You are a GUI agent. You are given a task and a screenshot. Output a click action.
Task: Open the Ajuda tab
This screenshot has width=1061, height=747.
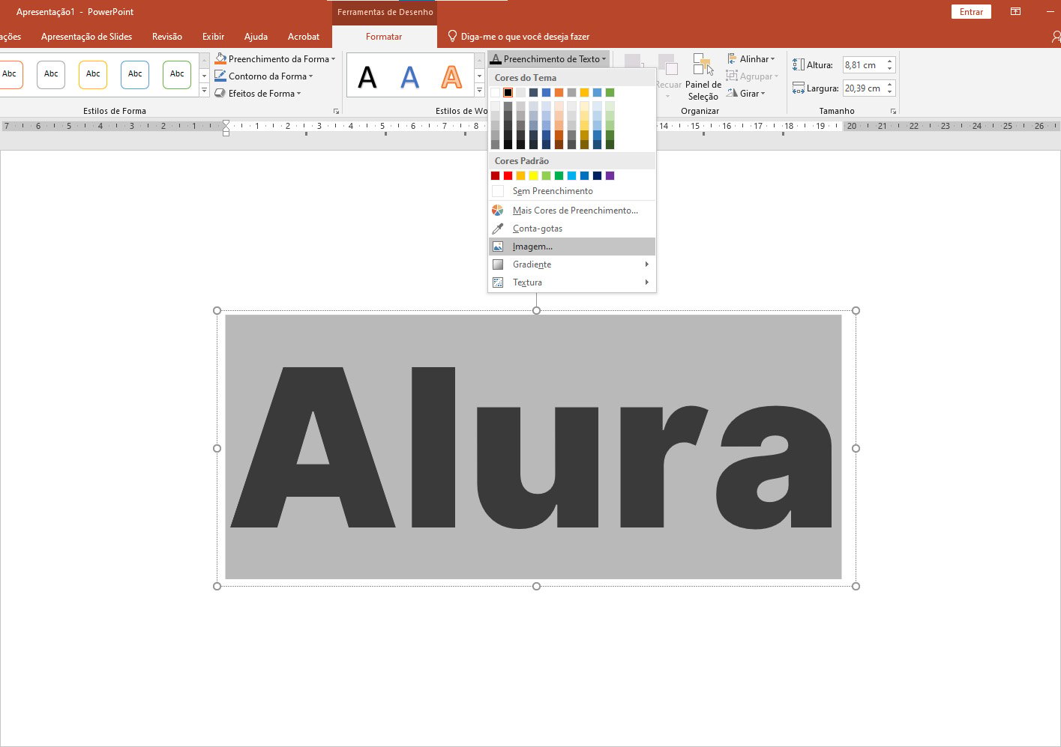[x=256, y=36]
